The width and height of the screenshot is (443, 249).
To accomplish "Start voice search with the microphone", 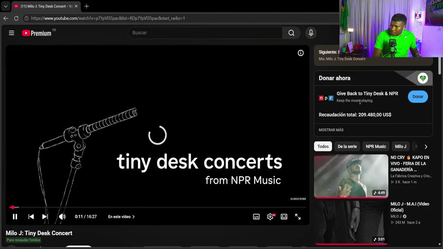I will point(311,33).
